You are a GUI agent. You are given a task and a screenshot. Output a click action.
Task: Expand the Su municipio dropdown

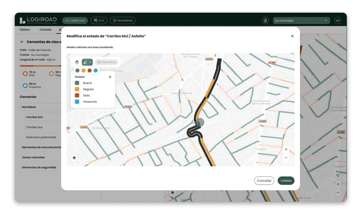[x=301, y=21]
